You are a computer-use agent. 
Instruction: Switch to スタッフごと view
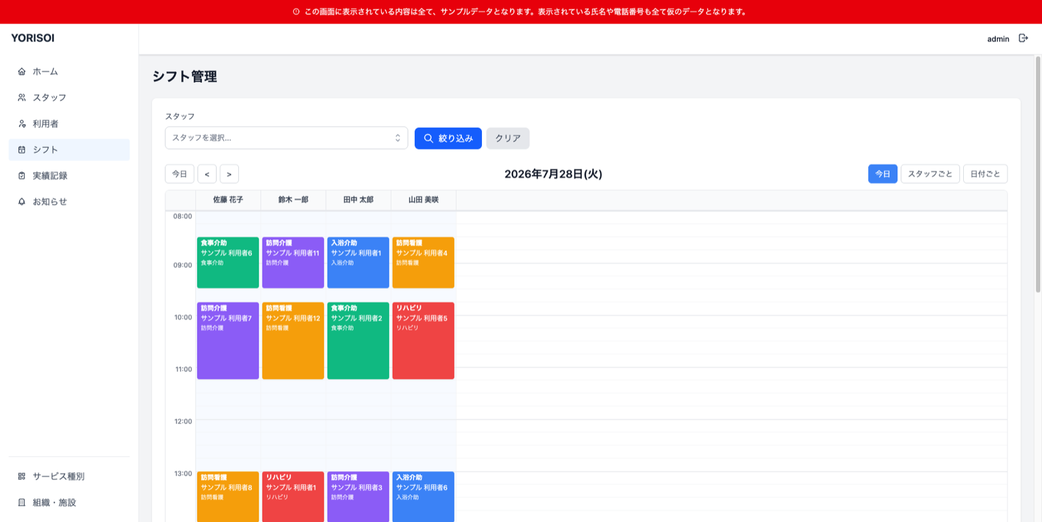pos(930,174)
